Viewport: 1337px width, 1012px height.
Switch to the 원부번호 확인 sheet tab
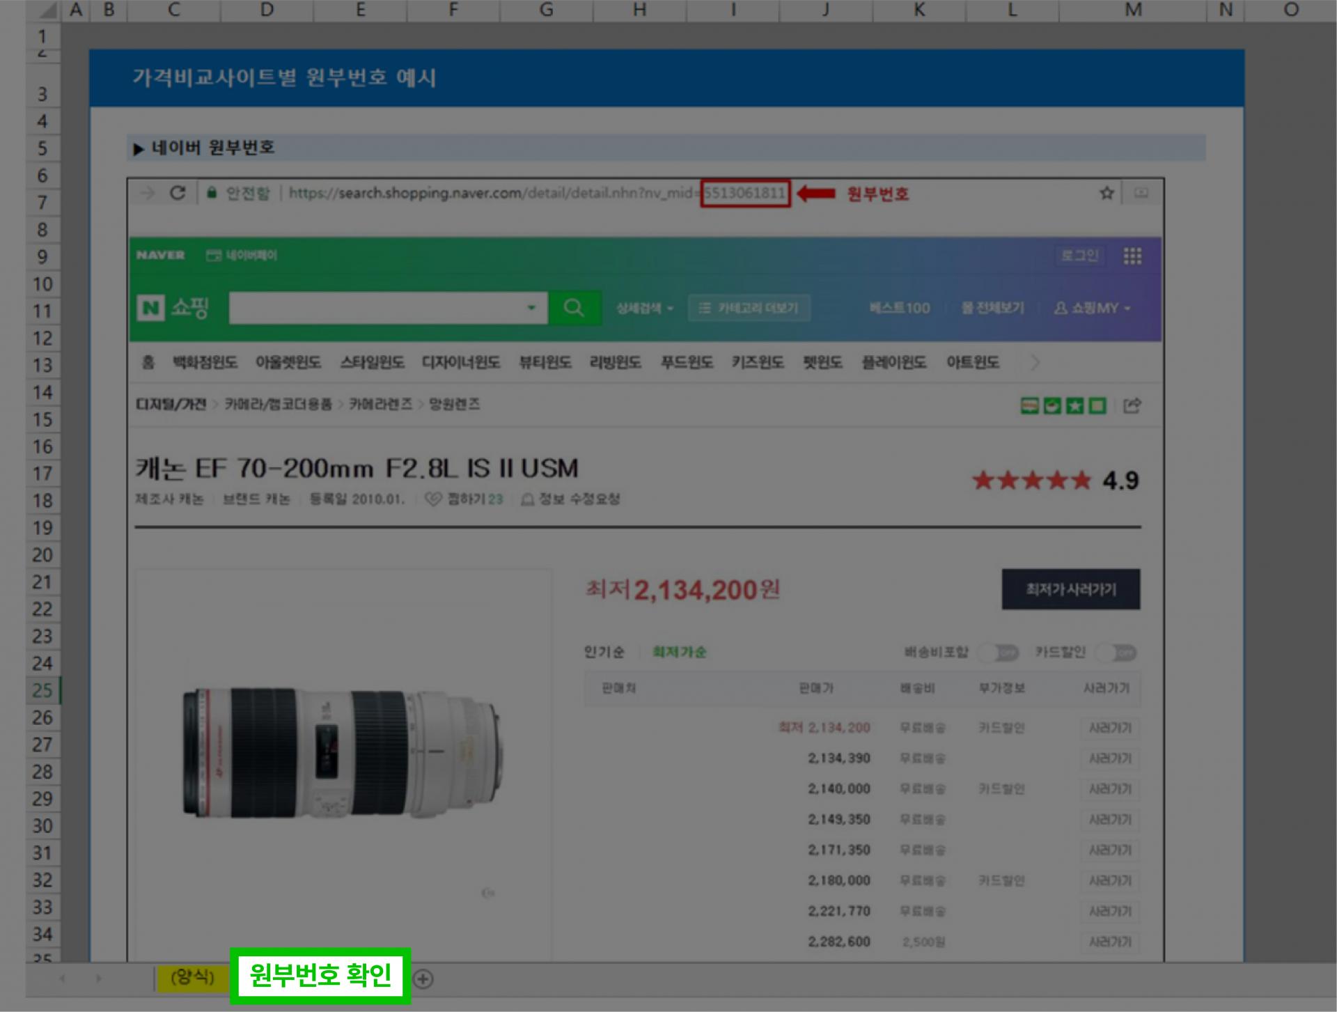point(320,975)
